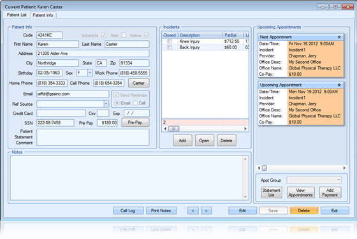Click View Appointments button
The image size is (357, 239).
point(300,192)
